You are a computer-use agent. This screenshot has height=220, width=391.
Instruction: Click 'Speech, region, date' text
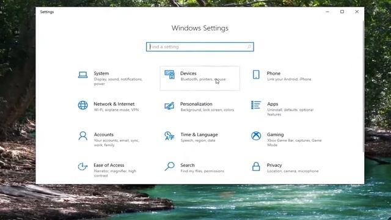[x=198, y=141]
